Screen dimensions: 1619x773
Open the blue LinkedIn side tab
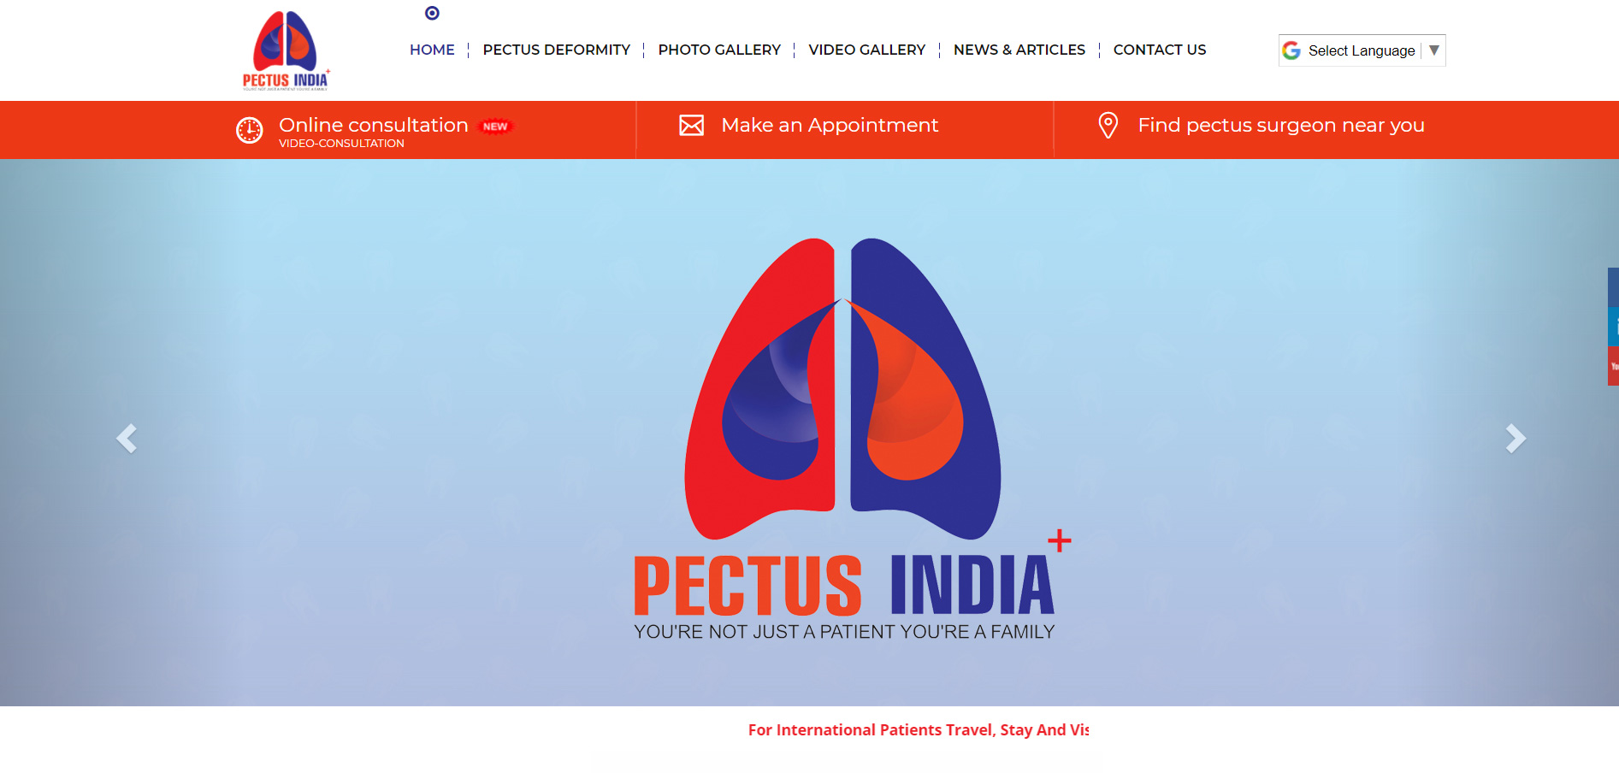pos(1613,327)
